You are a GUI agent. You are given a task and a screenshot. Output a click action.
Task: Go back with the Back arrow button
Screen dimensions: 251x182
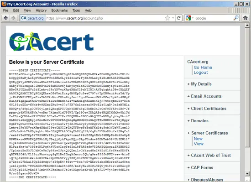pos(6,18)
